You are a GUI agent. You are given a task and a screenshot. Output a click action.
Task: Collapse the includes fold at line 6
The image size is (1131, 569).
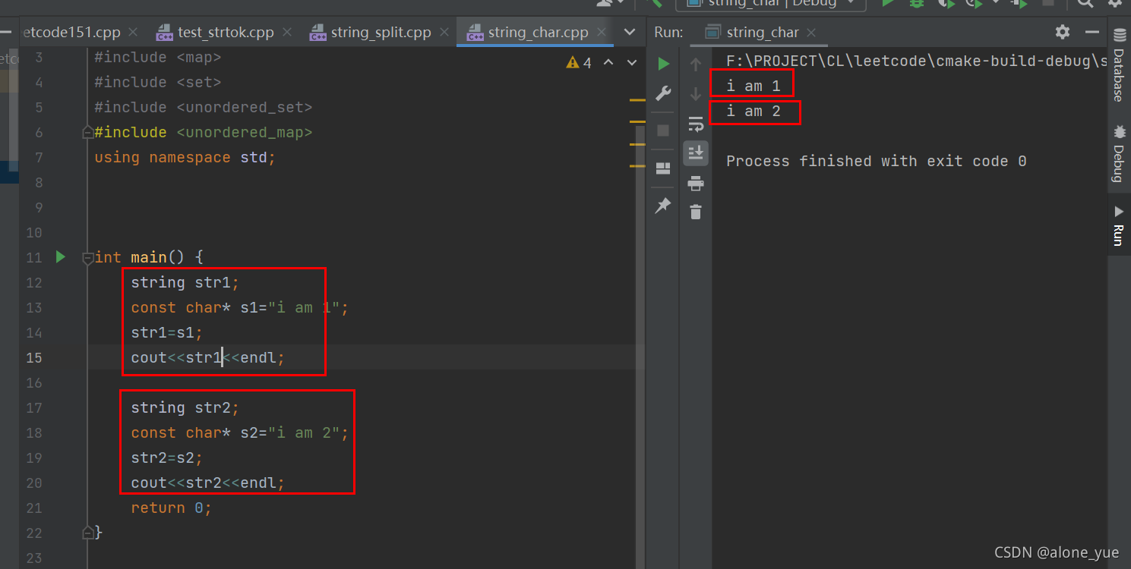(x=87, y=133)
